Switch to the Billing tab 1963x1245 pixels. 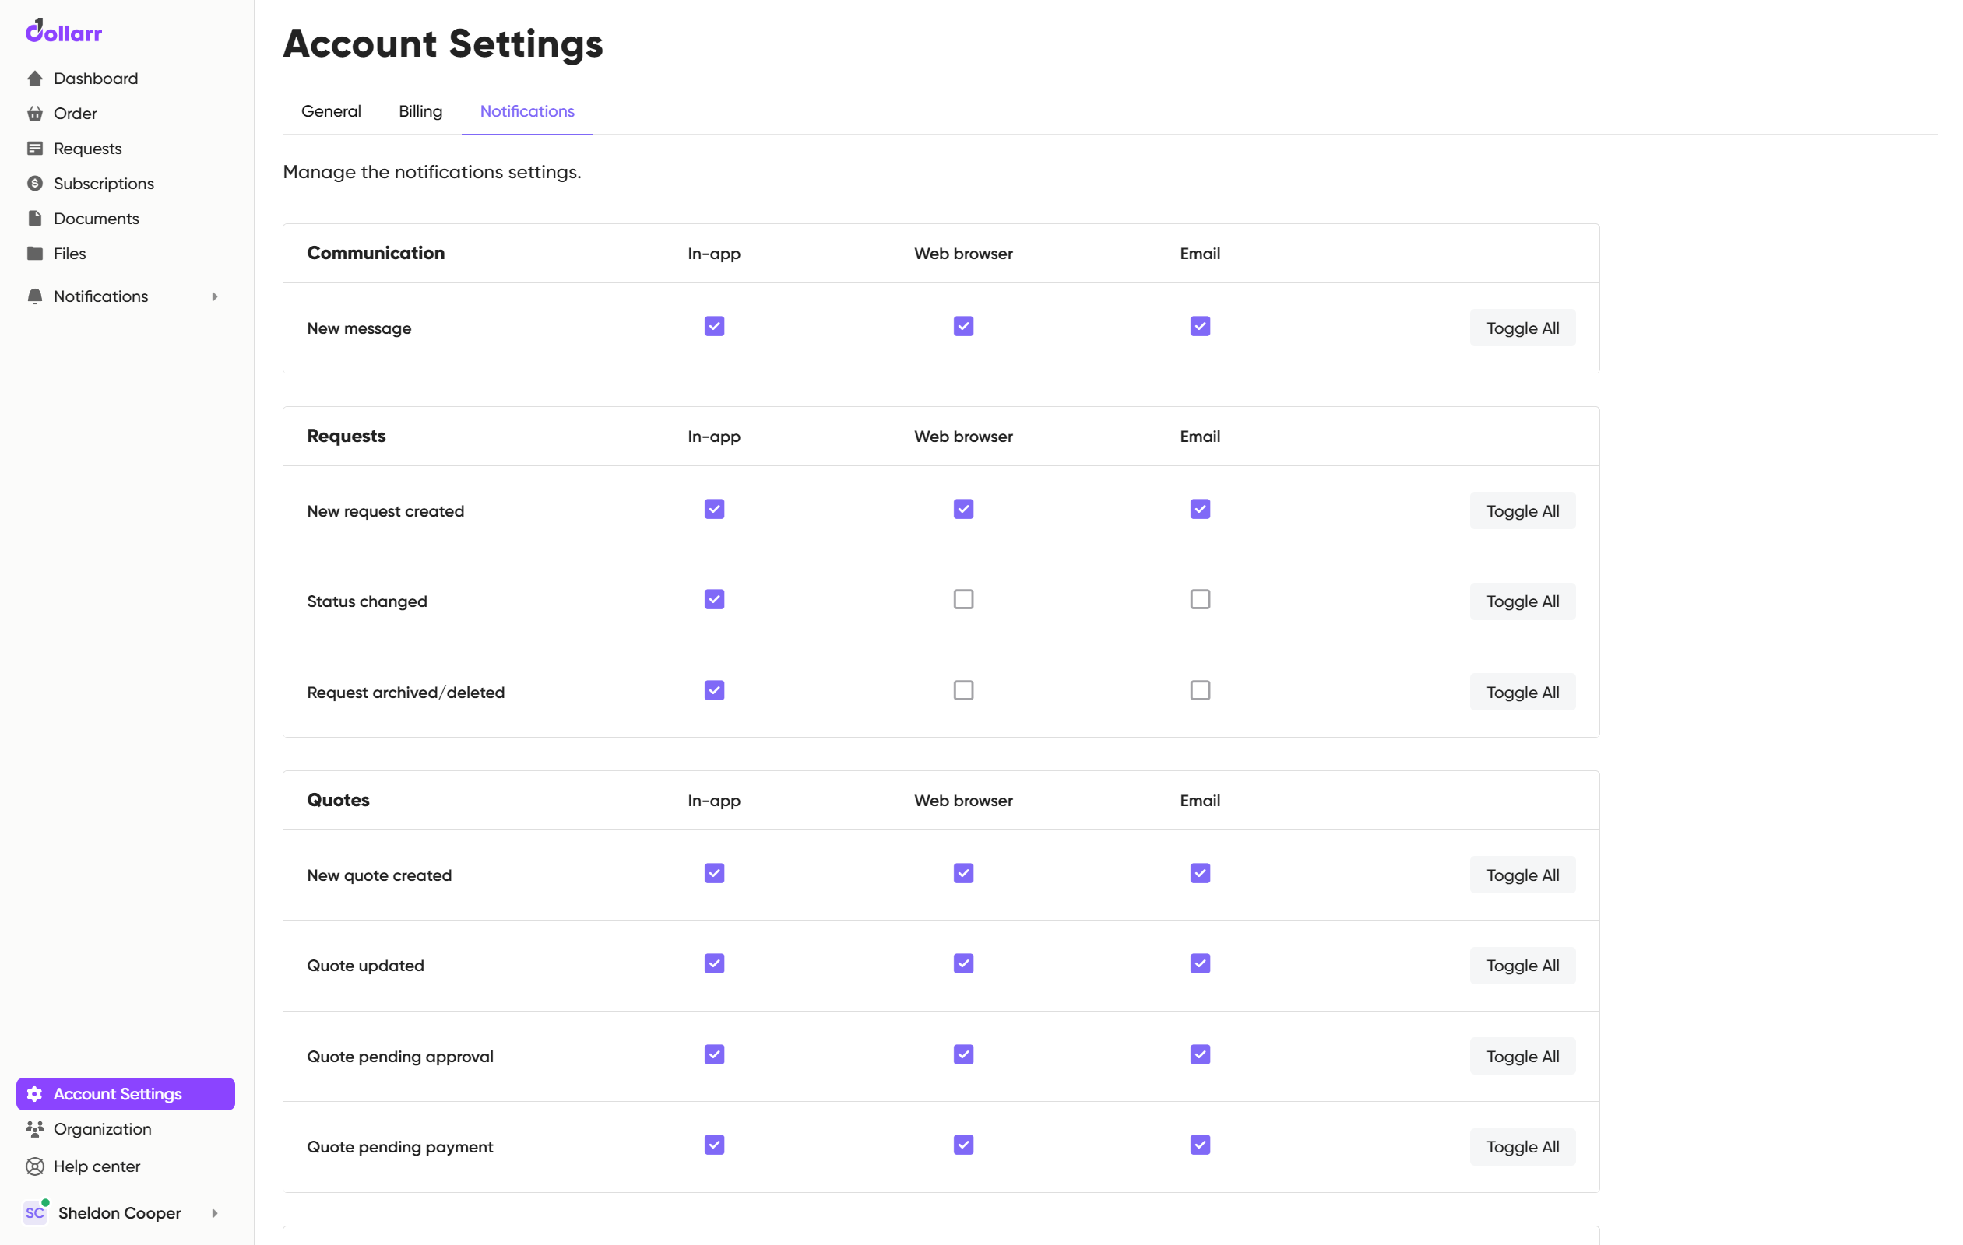tap(420, 111)
